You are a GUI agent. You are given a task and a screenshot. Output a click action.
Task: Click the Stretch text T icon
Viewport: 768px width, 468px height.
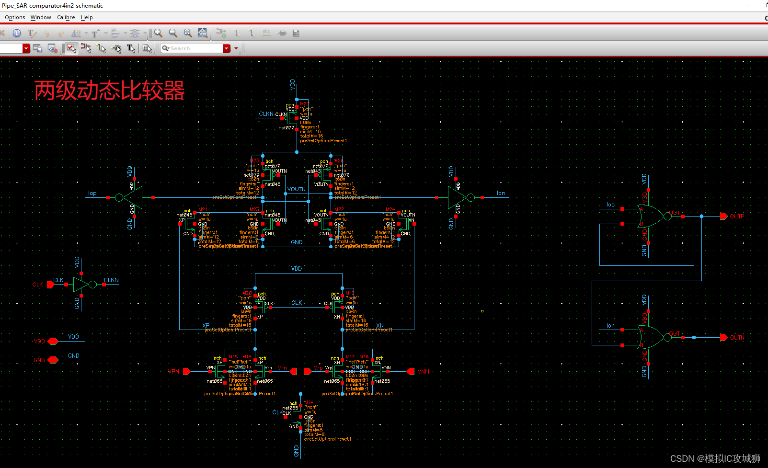[x=95, y=33]
